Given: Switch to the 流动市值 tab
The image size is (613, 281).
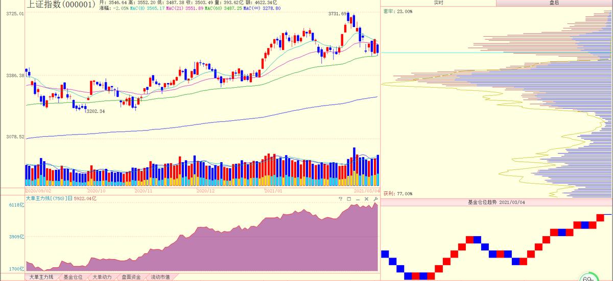Looking at the screenshot, I should (x=160, y=277).
